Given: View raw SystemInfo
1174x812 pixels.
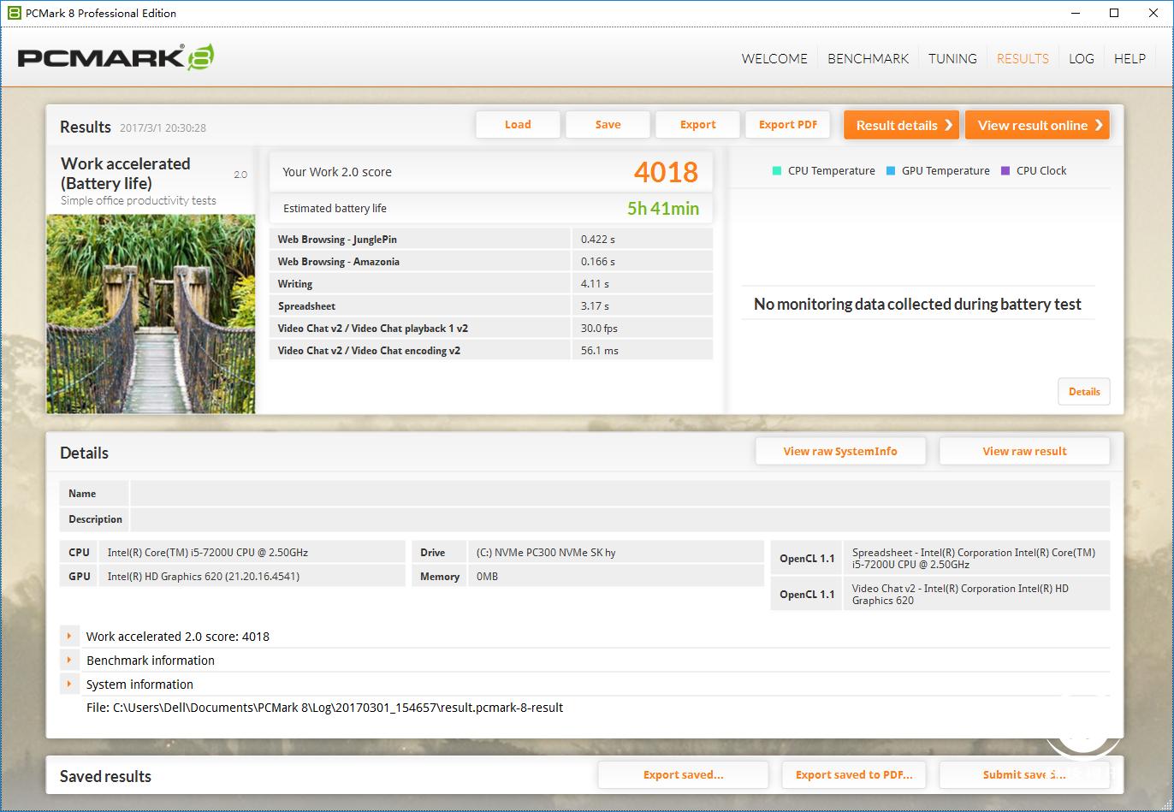Looking at the screenshot, I should pyautogui.click(x=840, y=451).
